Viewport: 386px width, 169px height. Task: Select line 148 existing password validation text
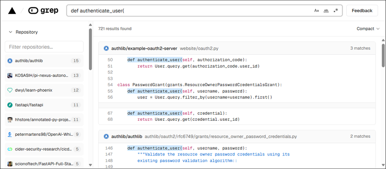(187, 161)
